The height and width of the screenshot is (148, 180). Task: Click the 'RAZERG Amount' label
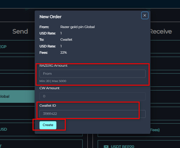[x=53, y=65]
